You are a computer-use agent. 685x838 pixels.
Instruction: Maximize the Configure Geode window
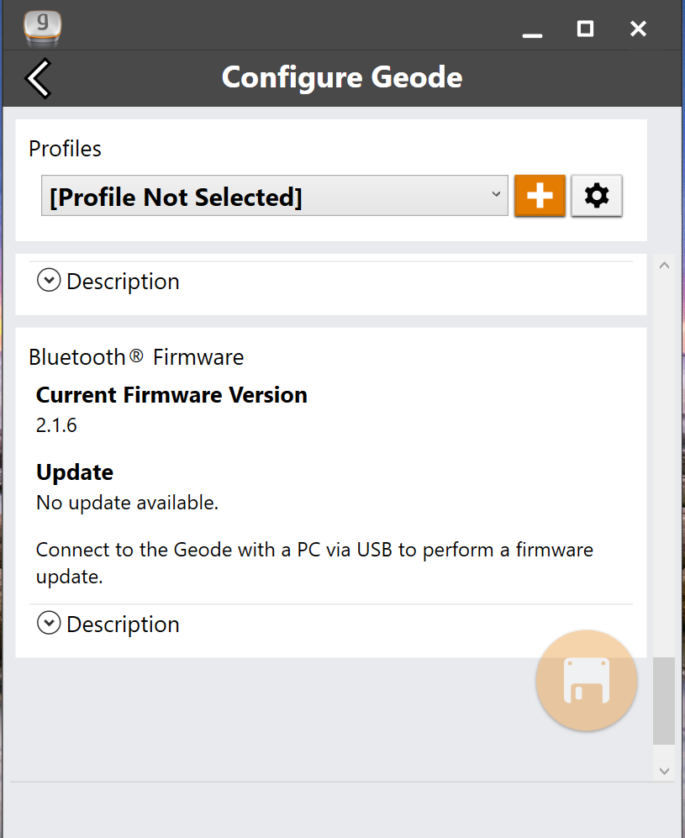point(585,29)
